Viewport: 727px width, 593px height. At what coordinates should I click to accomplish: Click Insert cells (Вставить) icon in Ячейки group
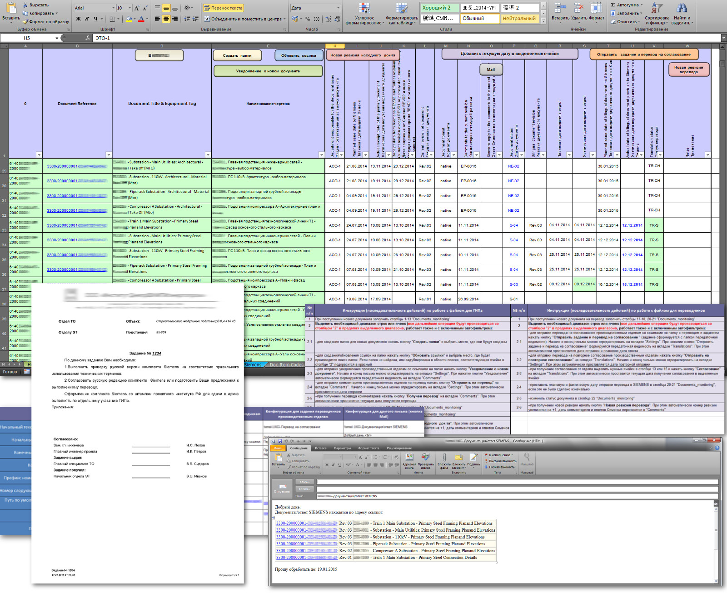(560, 12)
